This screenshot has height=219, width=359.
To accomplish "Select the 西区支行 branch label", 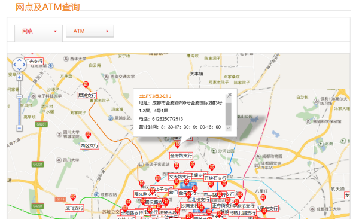I will click(x=89, y=145).
